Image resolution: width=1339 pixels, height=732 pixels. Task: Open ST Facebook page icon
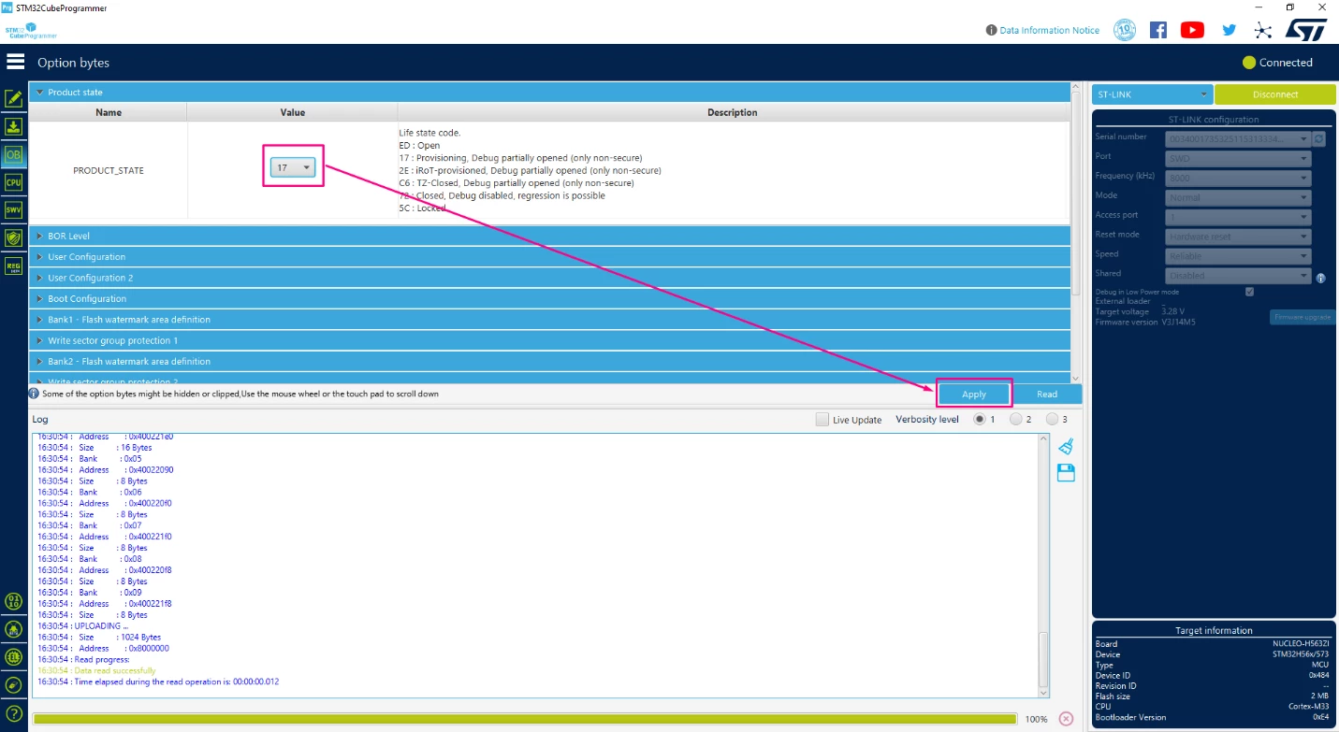click(1158, 30)
